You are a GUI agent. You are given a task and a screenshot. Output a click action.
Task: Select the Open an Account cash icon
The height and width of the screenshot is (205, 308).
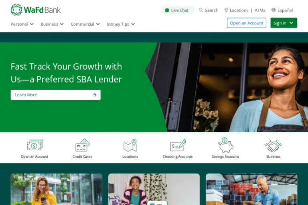pyautogui.click(x=35, y=145)
